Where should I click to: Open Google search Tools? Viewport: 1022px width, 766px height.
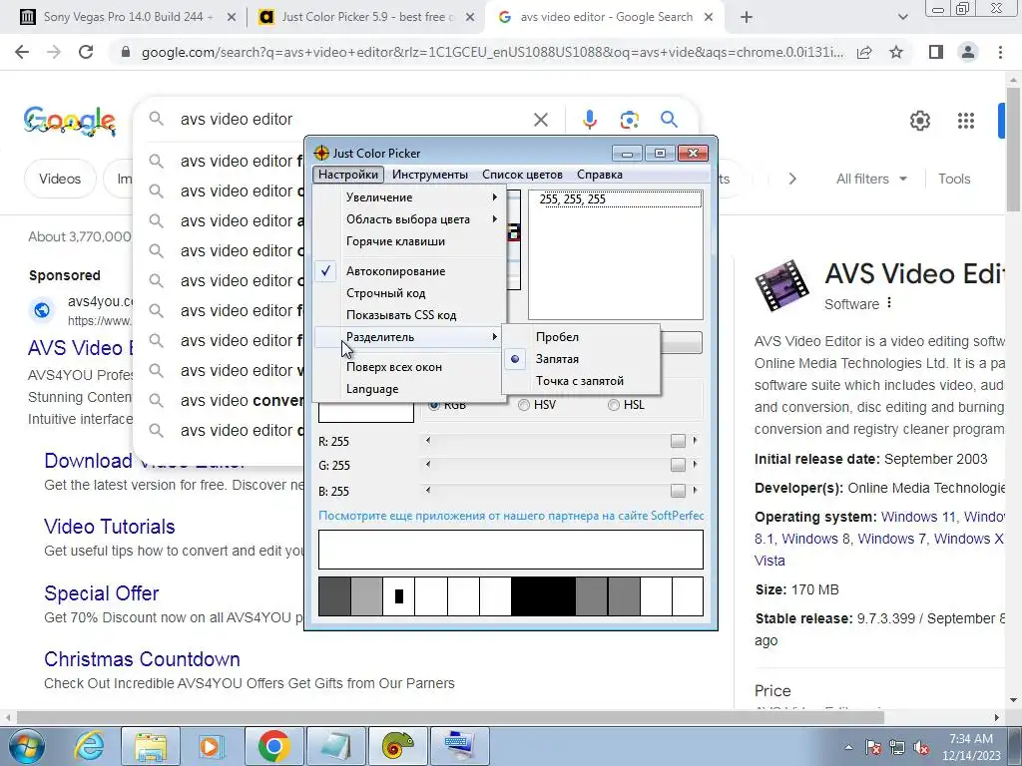coord(954,179)
